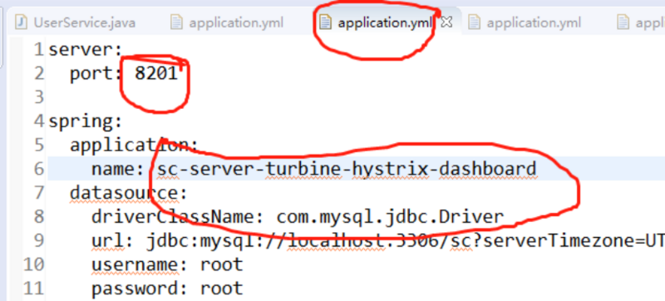Close the active application.yml tab
Image resolution: width=665 pixels, height=301 pixels.
(446, 22)
